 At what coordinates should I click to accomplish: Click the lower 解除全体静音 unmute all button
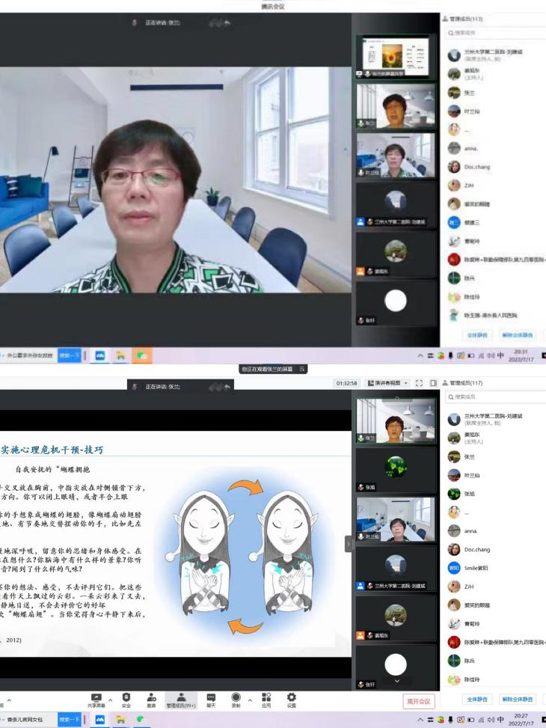tap(518, 700)
